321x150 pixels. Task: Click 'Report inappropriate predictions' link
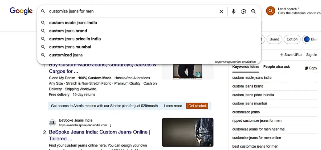point(235,62)
